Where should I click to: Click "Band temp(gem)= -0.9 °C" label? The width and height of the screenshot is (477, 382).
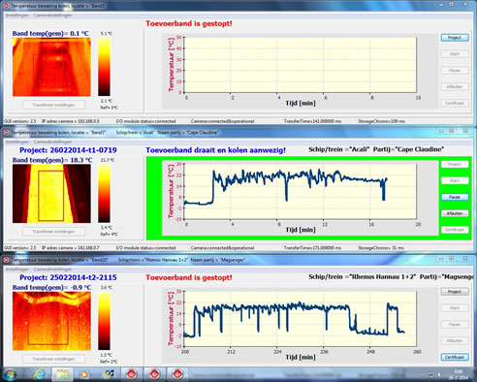point(52,287)
